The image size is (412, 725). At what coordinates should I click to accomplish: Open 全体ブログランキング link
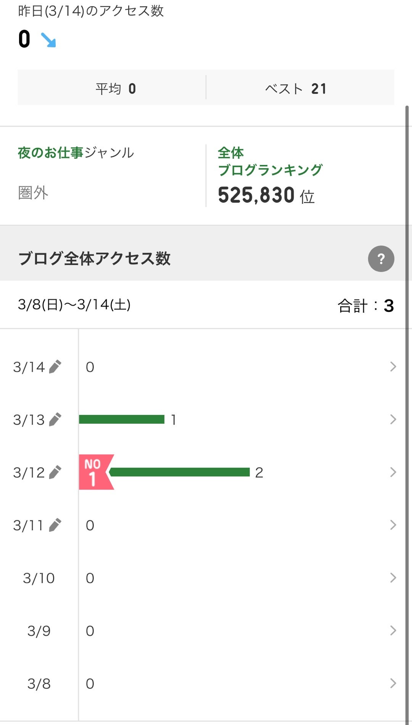tap(270, 161)
